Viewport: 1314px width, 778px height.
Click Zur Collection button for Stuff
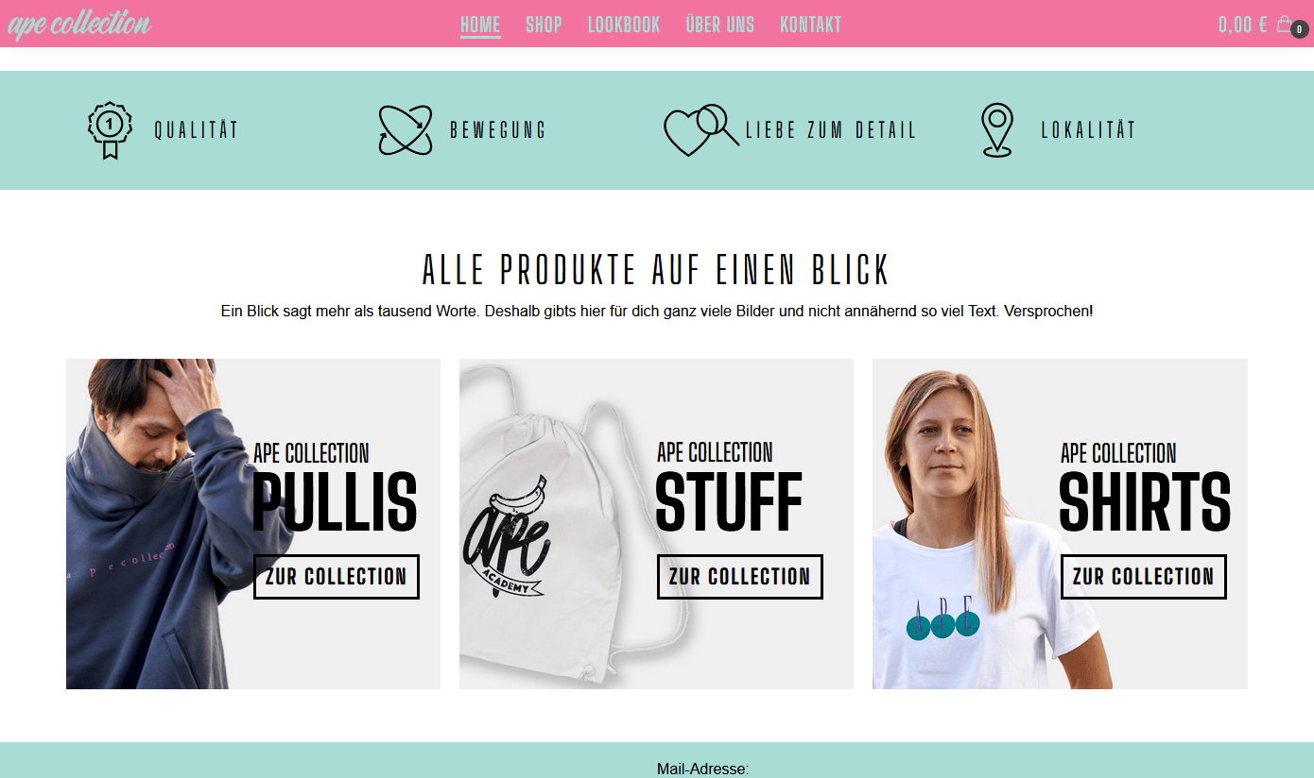(740, 577)
